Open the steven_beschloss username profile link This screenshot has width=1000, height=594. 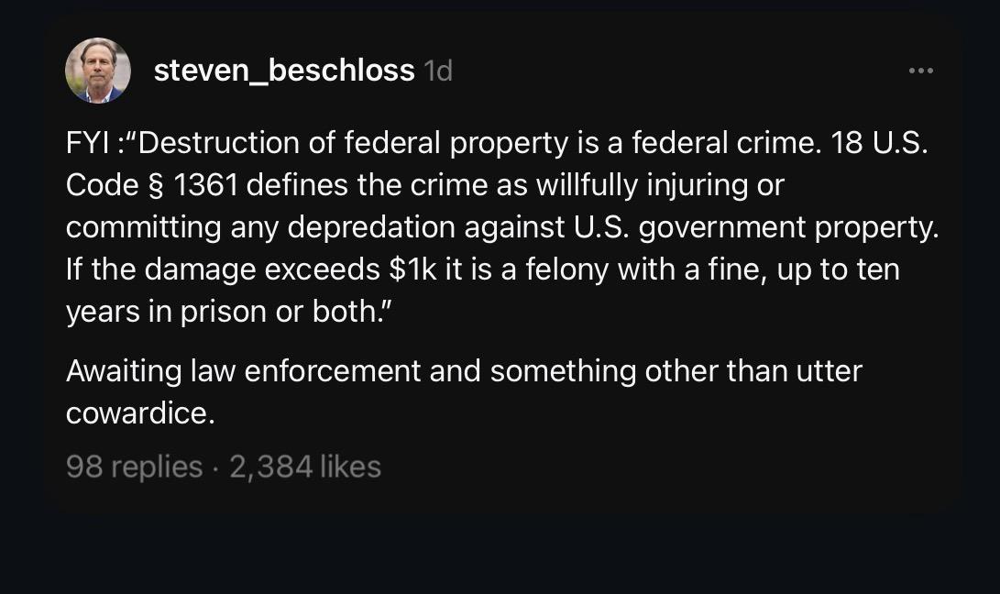pos(283,71)
